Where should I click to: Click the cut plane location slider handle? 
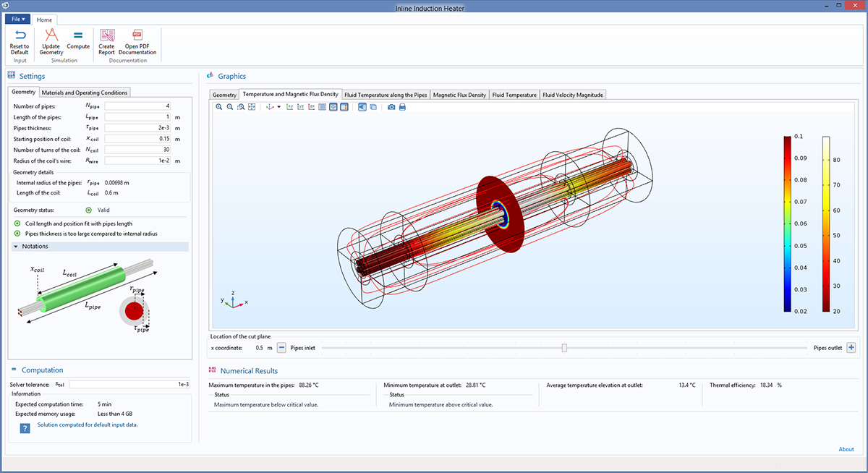coord(564,348)
